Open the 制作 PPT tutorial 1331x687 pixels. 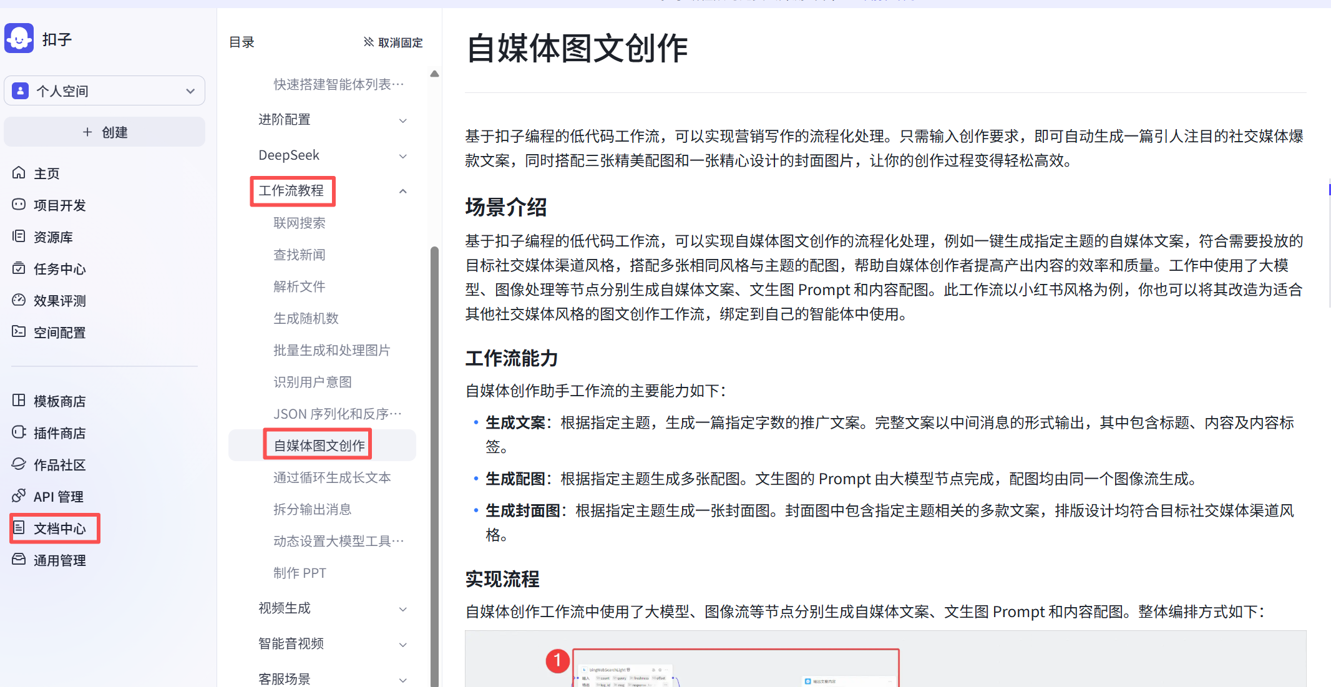pyautogui.click(x=300, y=573)
